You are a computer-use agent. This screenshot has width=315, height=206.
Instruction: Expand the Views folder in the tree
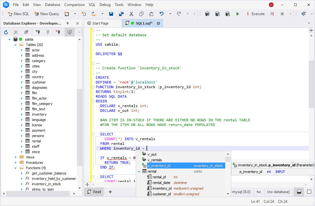(15, 157)
